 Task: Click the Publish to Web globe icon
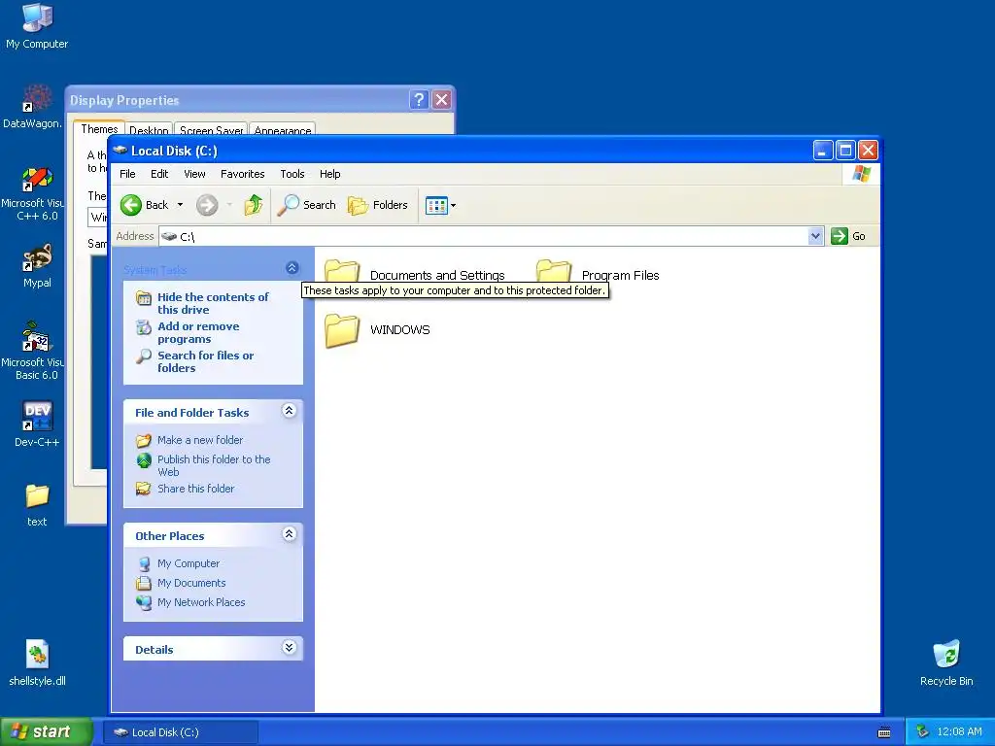click(x=144, y=459)
